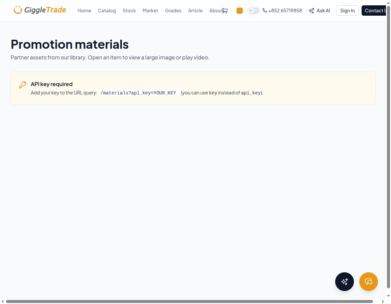Open the chat bubble in the corner
The height and width of the screenshot is (304, 391).
coord(368,281)
